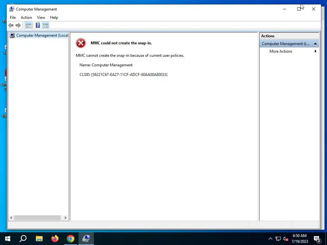This screenshot has width=327, height=245.
Task: Click Computer Management taskbar button
Action: click(x=86, y=239)
